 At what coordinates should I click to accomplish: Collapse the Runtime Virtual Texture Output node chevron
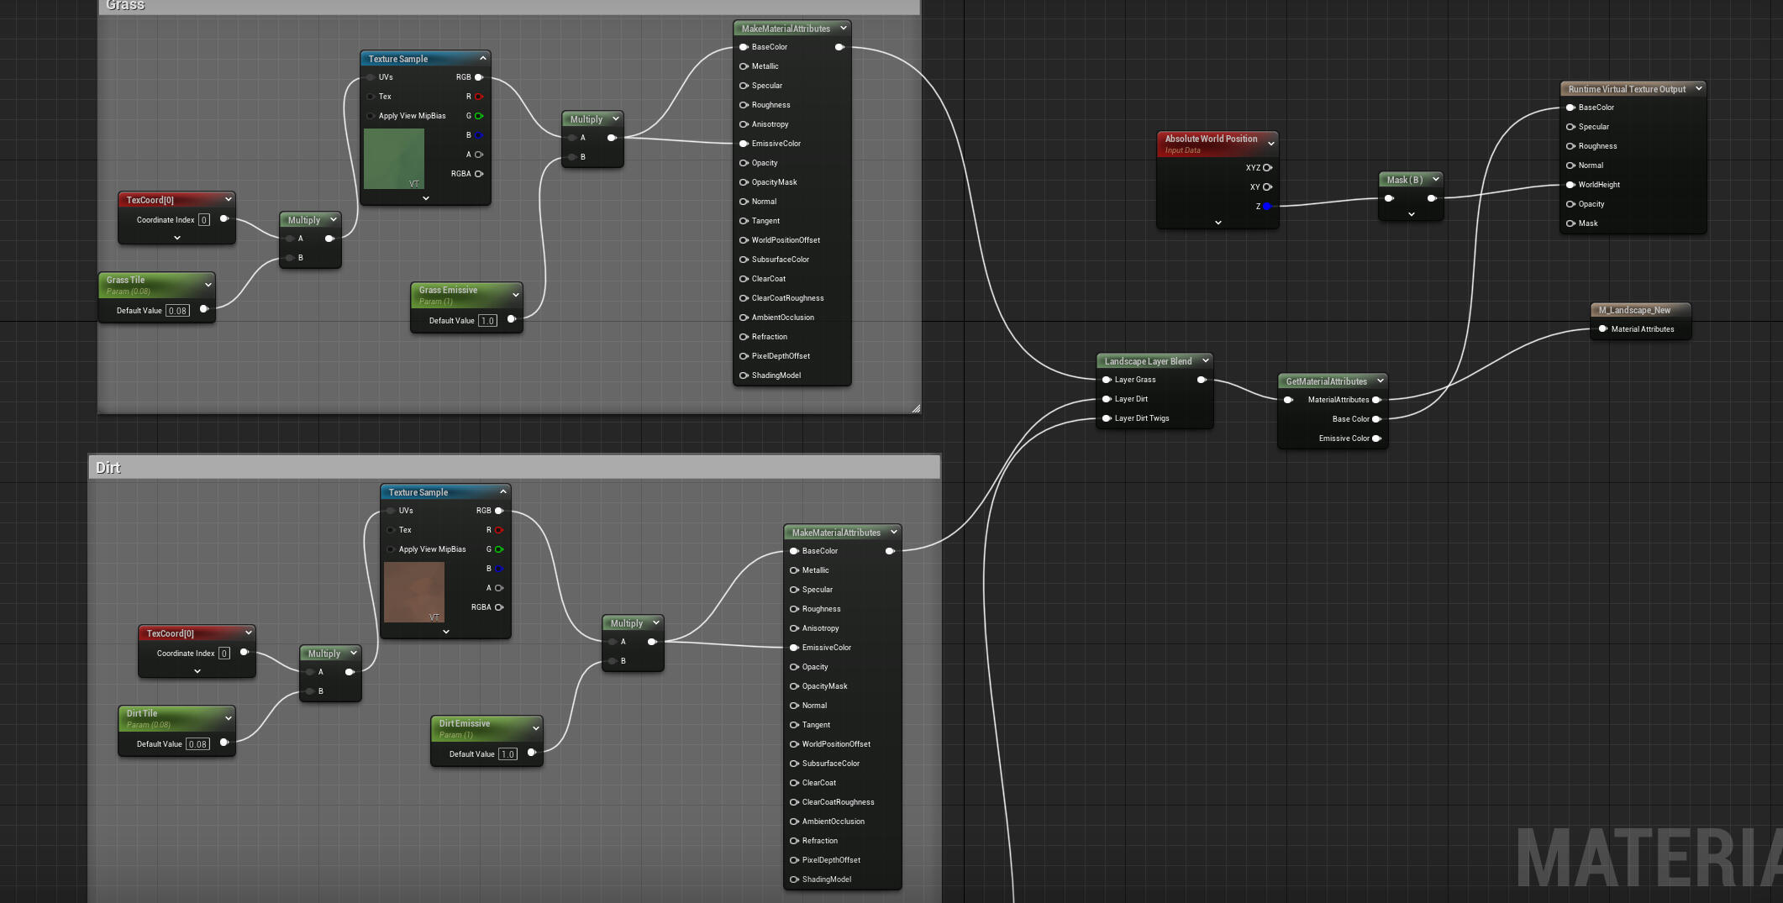(x=1698, y=89)
